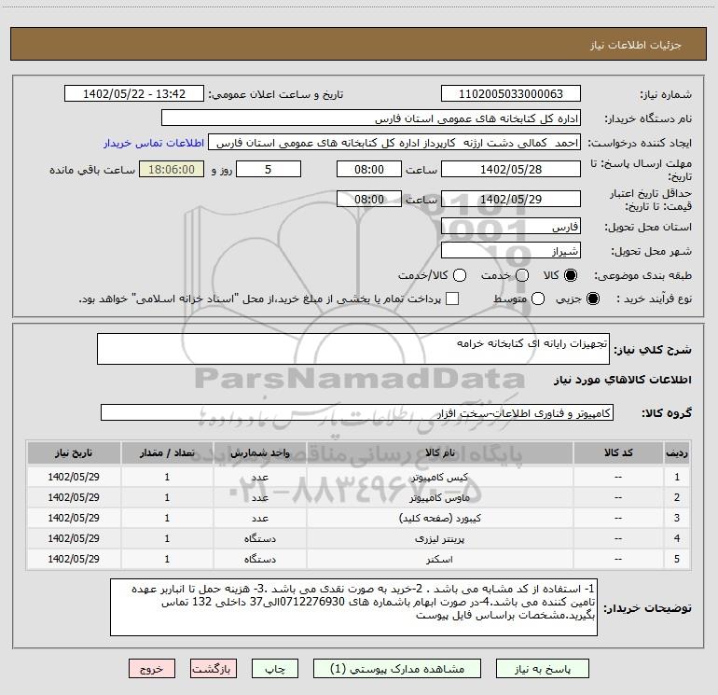Viewport: 718px width, 695px height.
Task: Click the پاسخ به نیاز button
Action: click(543, 669)
